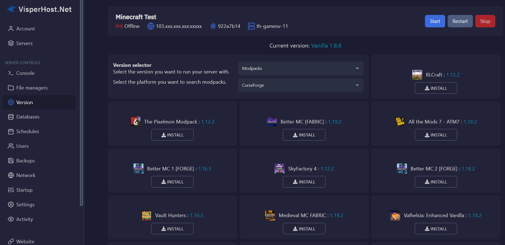
Task: Open the Network section
Action: [x=39, y=175]
